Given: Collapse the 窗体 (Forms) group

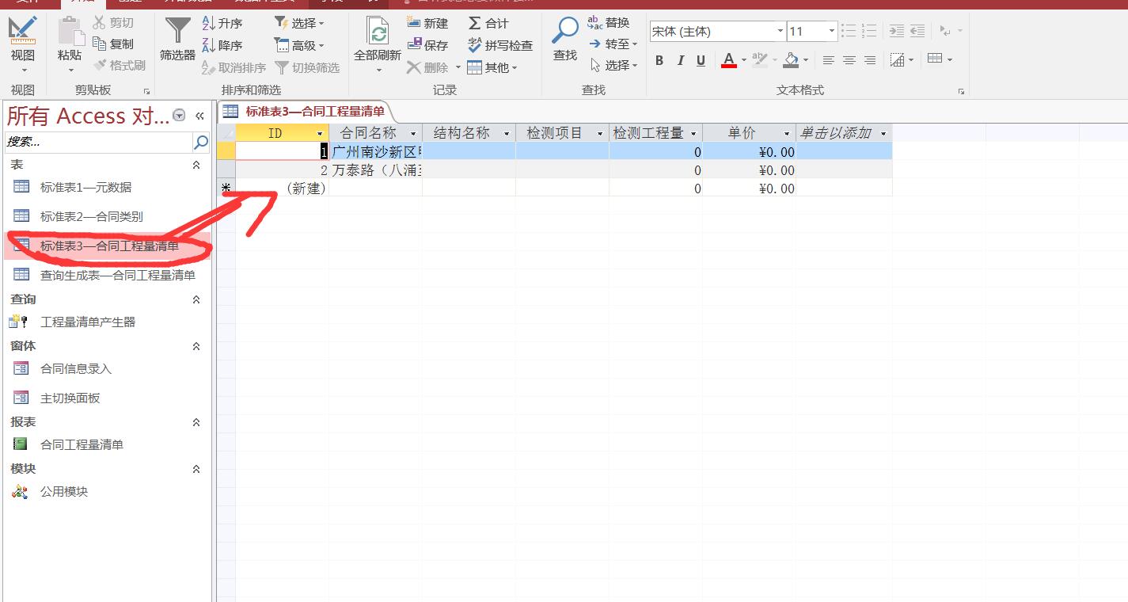Looking at the screenshot, I should [196, 346].
